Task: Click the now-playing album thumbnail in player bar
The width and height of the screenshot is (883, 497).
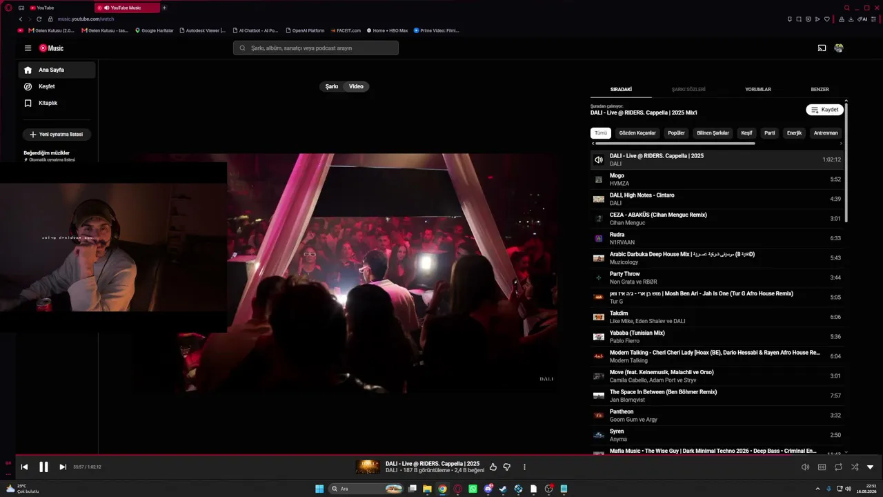Action: (x=368, y=467)
